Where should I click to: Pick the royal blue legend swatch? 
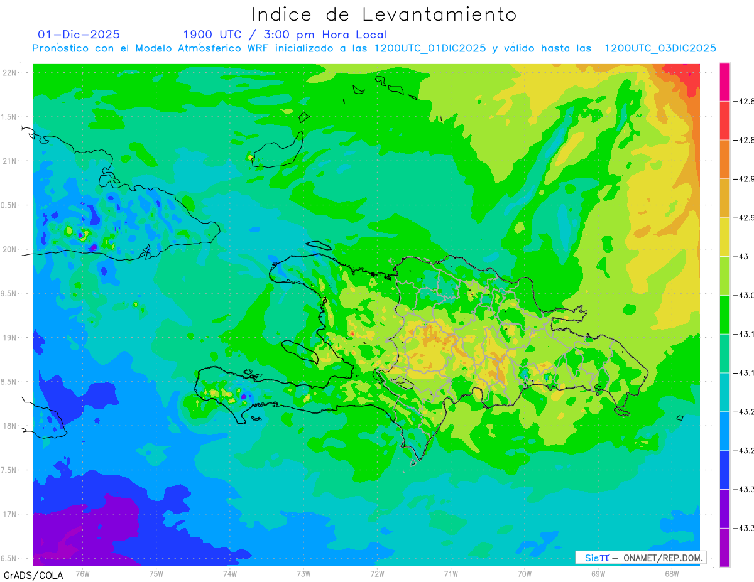(x=724, y=470)
